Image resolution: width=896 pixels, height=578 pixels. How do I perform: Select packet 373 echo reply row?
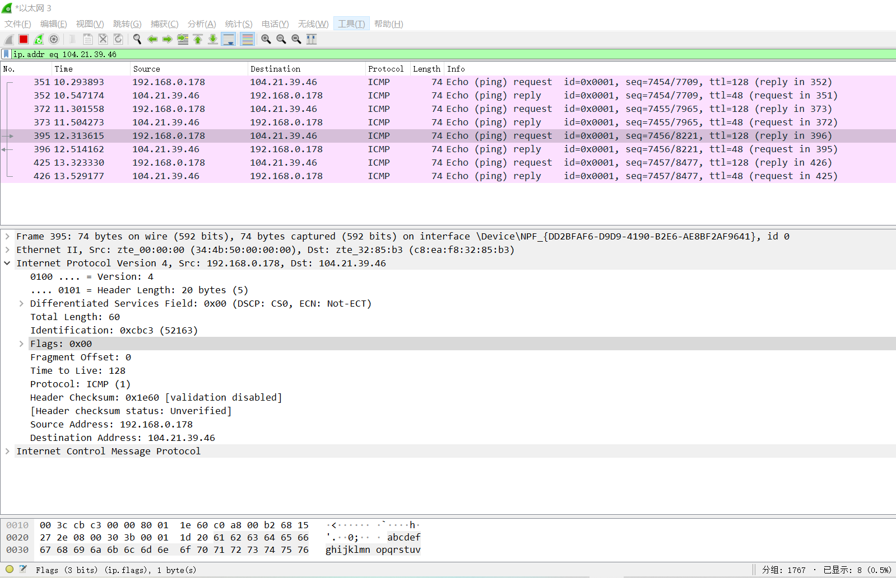tap(448, 123)
